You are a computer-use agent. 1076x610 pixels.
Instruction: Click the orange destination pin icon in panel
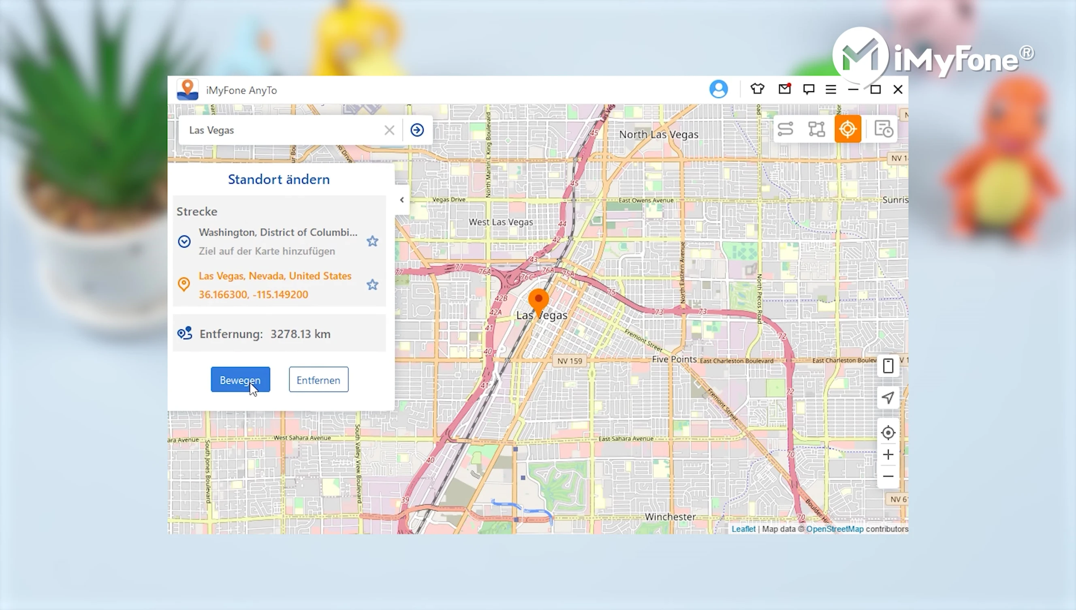click(x=184, y=285)
